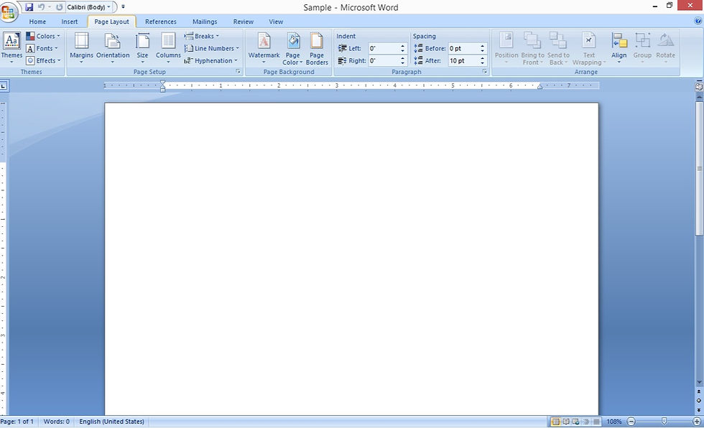
Task: Jump to the previous page
Action: 698,392
